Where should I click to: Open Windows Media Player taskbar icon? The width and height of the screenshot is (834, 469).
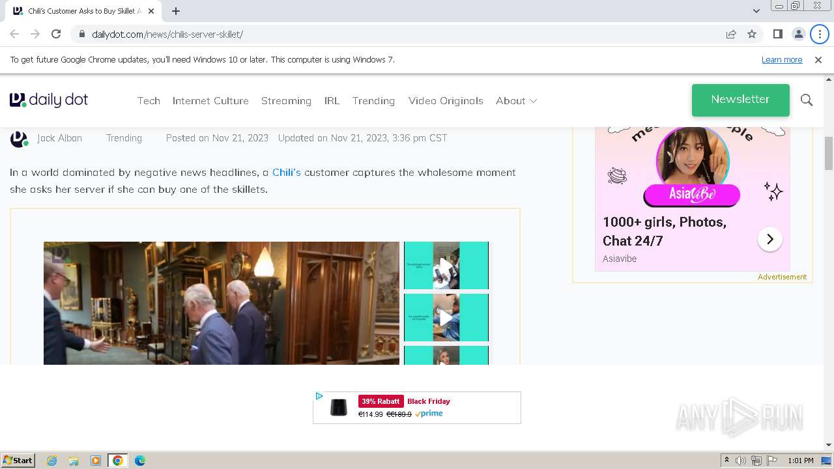(x=96, y=461)
